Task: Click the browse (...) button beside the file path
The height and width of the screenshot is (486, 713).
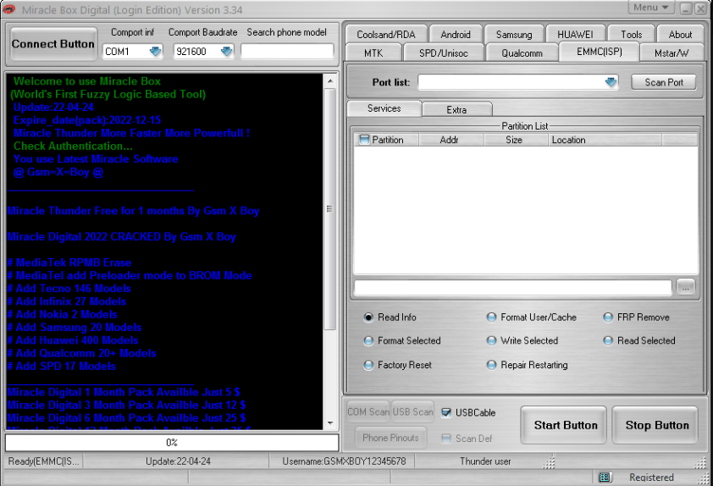Action: 686,287
